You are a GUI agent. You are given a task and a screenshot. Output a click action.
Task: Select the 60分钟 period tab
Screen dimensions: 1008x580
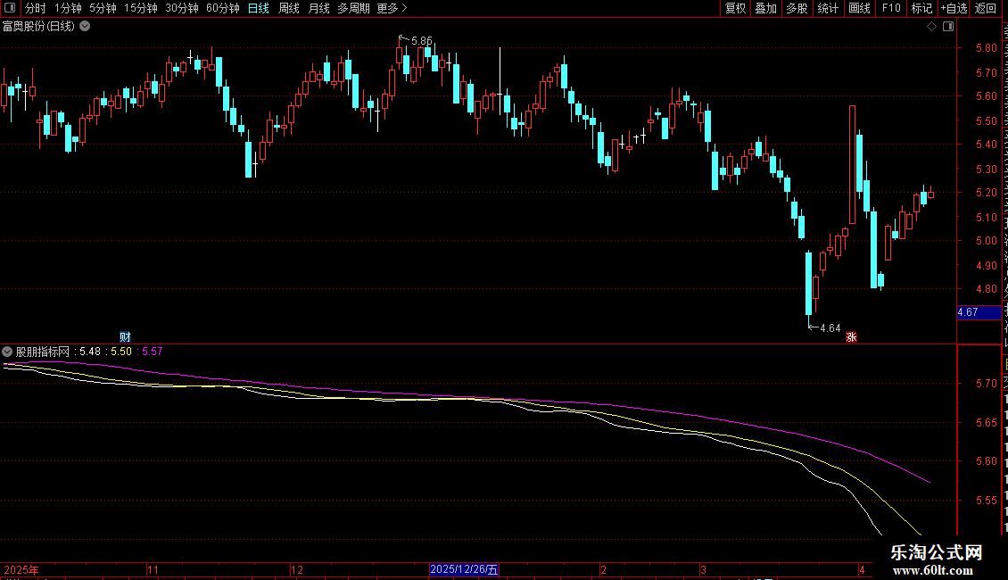coord(223,8)
